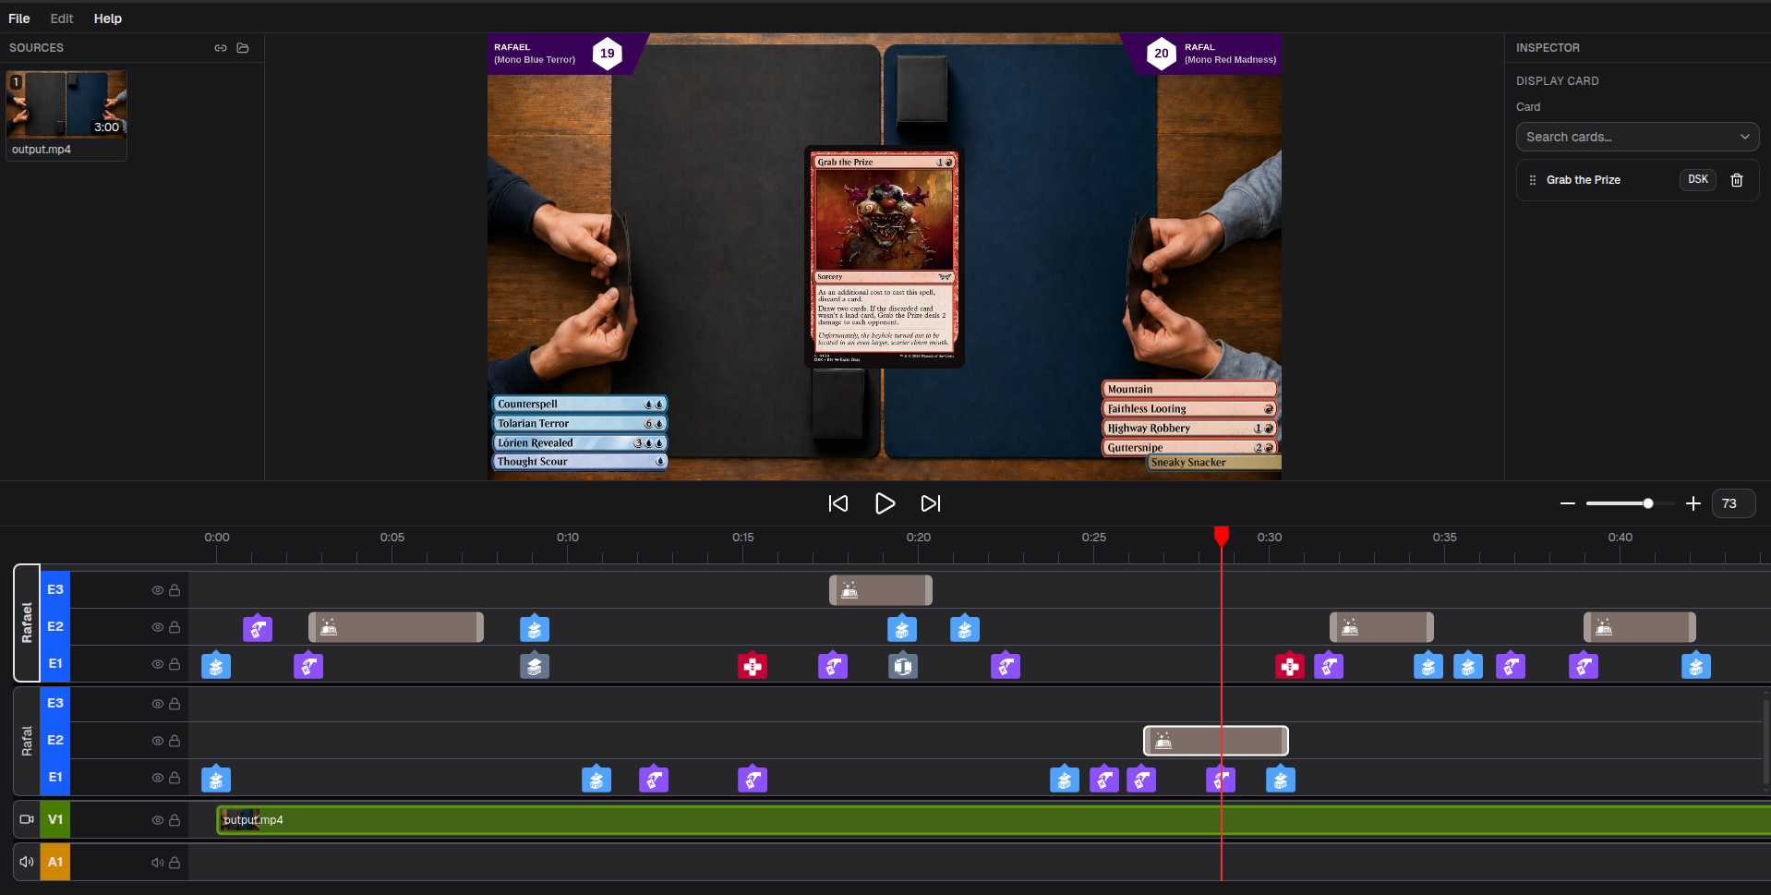Select blue event on Rafal E1 near 0:30

(1281, 780)
